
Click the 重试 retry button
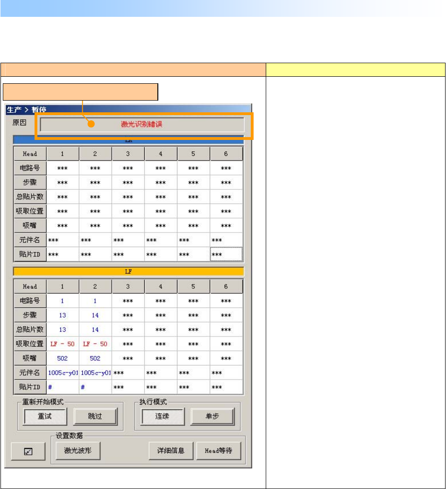click(x=45, y=416)
